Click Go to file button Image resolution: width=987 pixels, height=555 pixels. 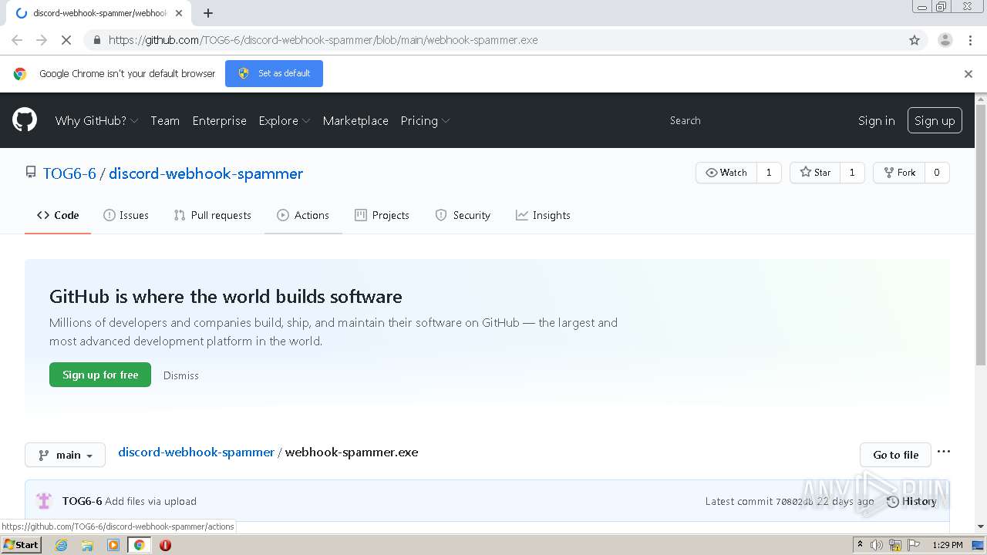[x=895, y=455]
